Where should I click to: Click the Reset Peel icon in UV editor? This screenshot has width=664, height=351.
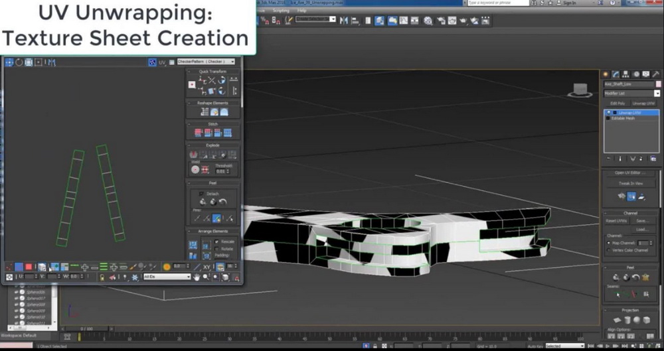tap(223, 202)
